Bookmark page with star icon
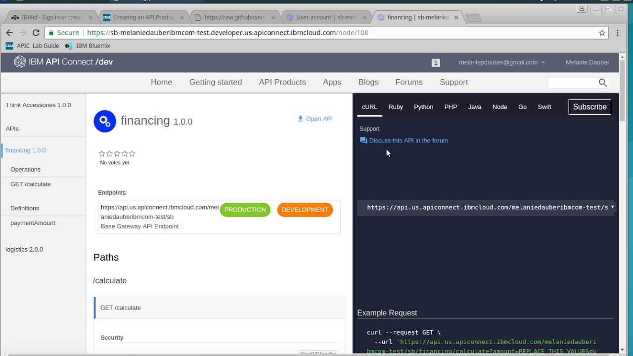This screenshot has width=633, height=356. click(x=602, y=33)
